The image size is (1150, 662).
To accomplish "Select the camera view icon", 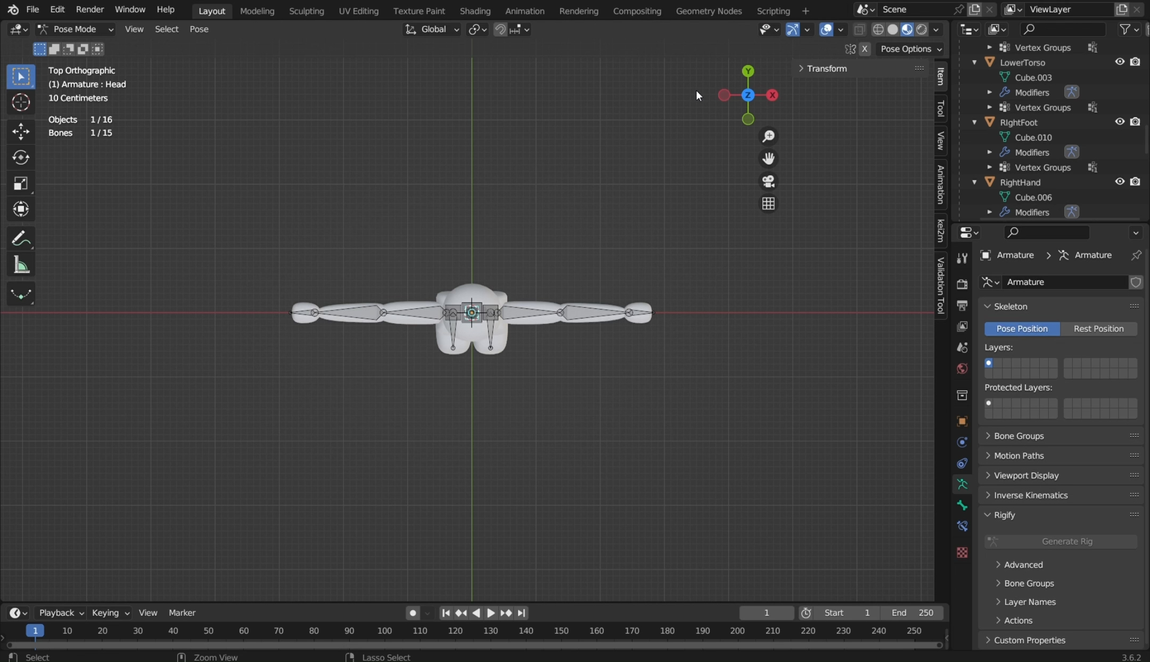I will pyautogui.click(x=768, y=181).
